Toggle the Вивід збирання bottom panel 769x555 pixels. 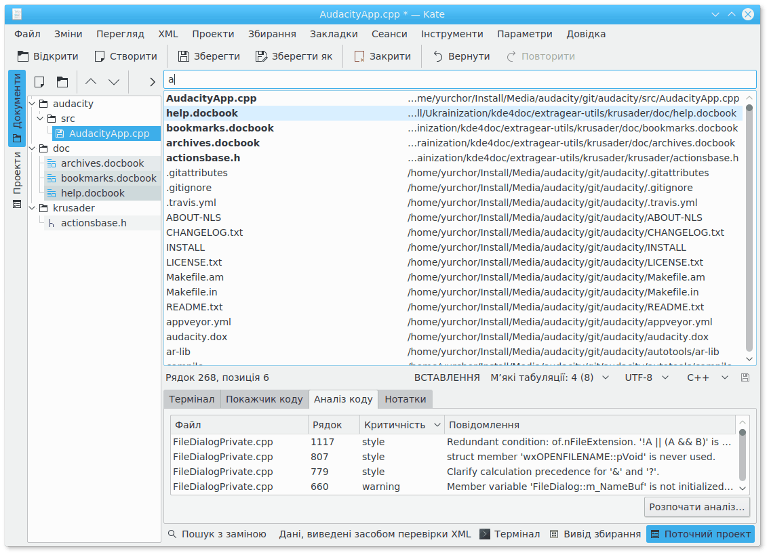click(x=595, y=534)
